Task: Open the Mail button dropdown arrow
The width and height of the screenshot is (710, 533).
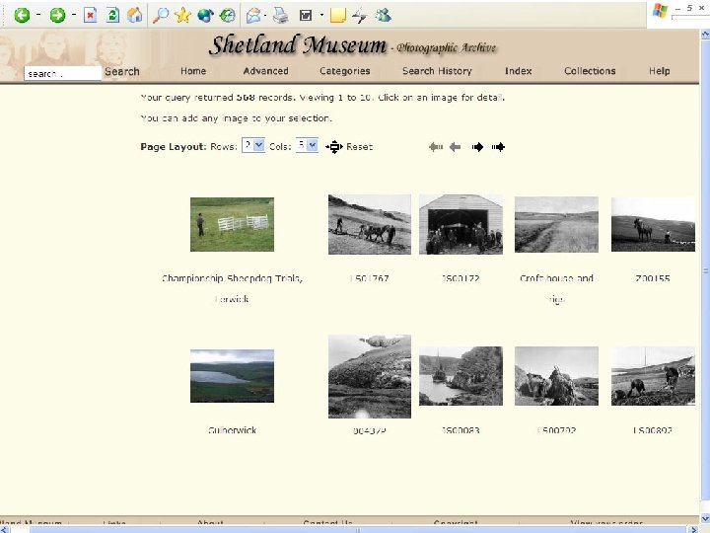Action: tap(265, 16)
